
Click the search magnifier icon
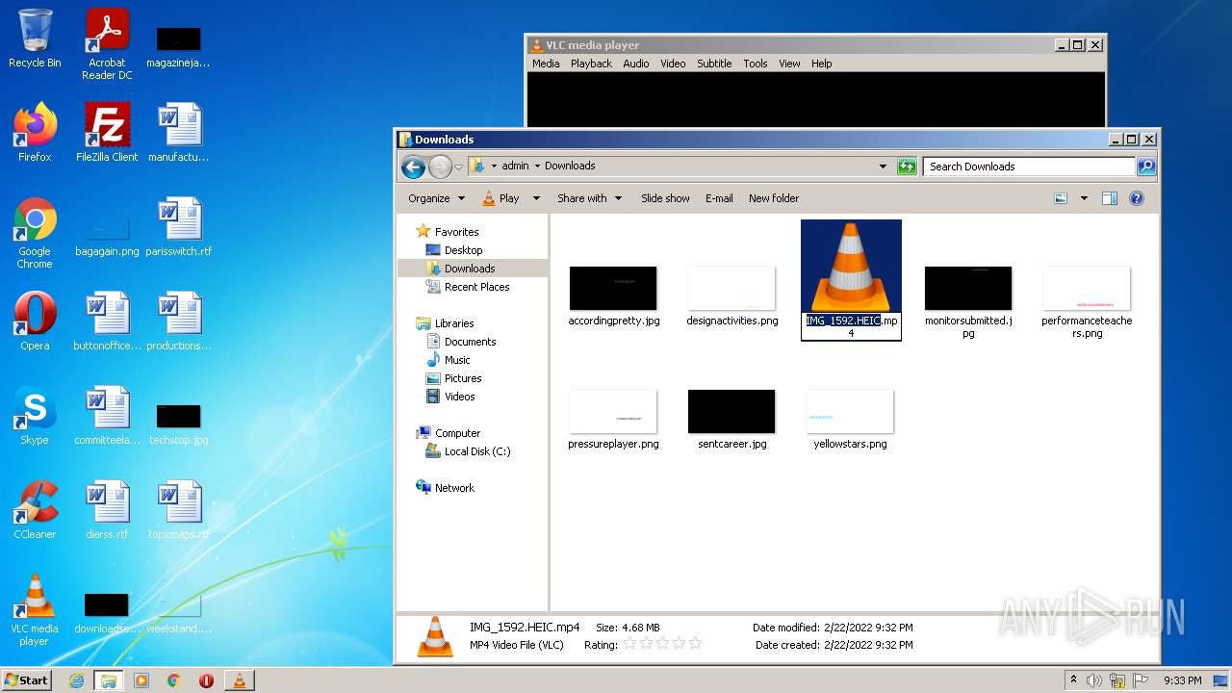point(1146,167)
